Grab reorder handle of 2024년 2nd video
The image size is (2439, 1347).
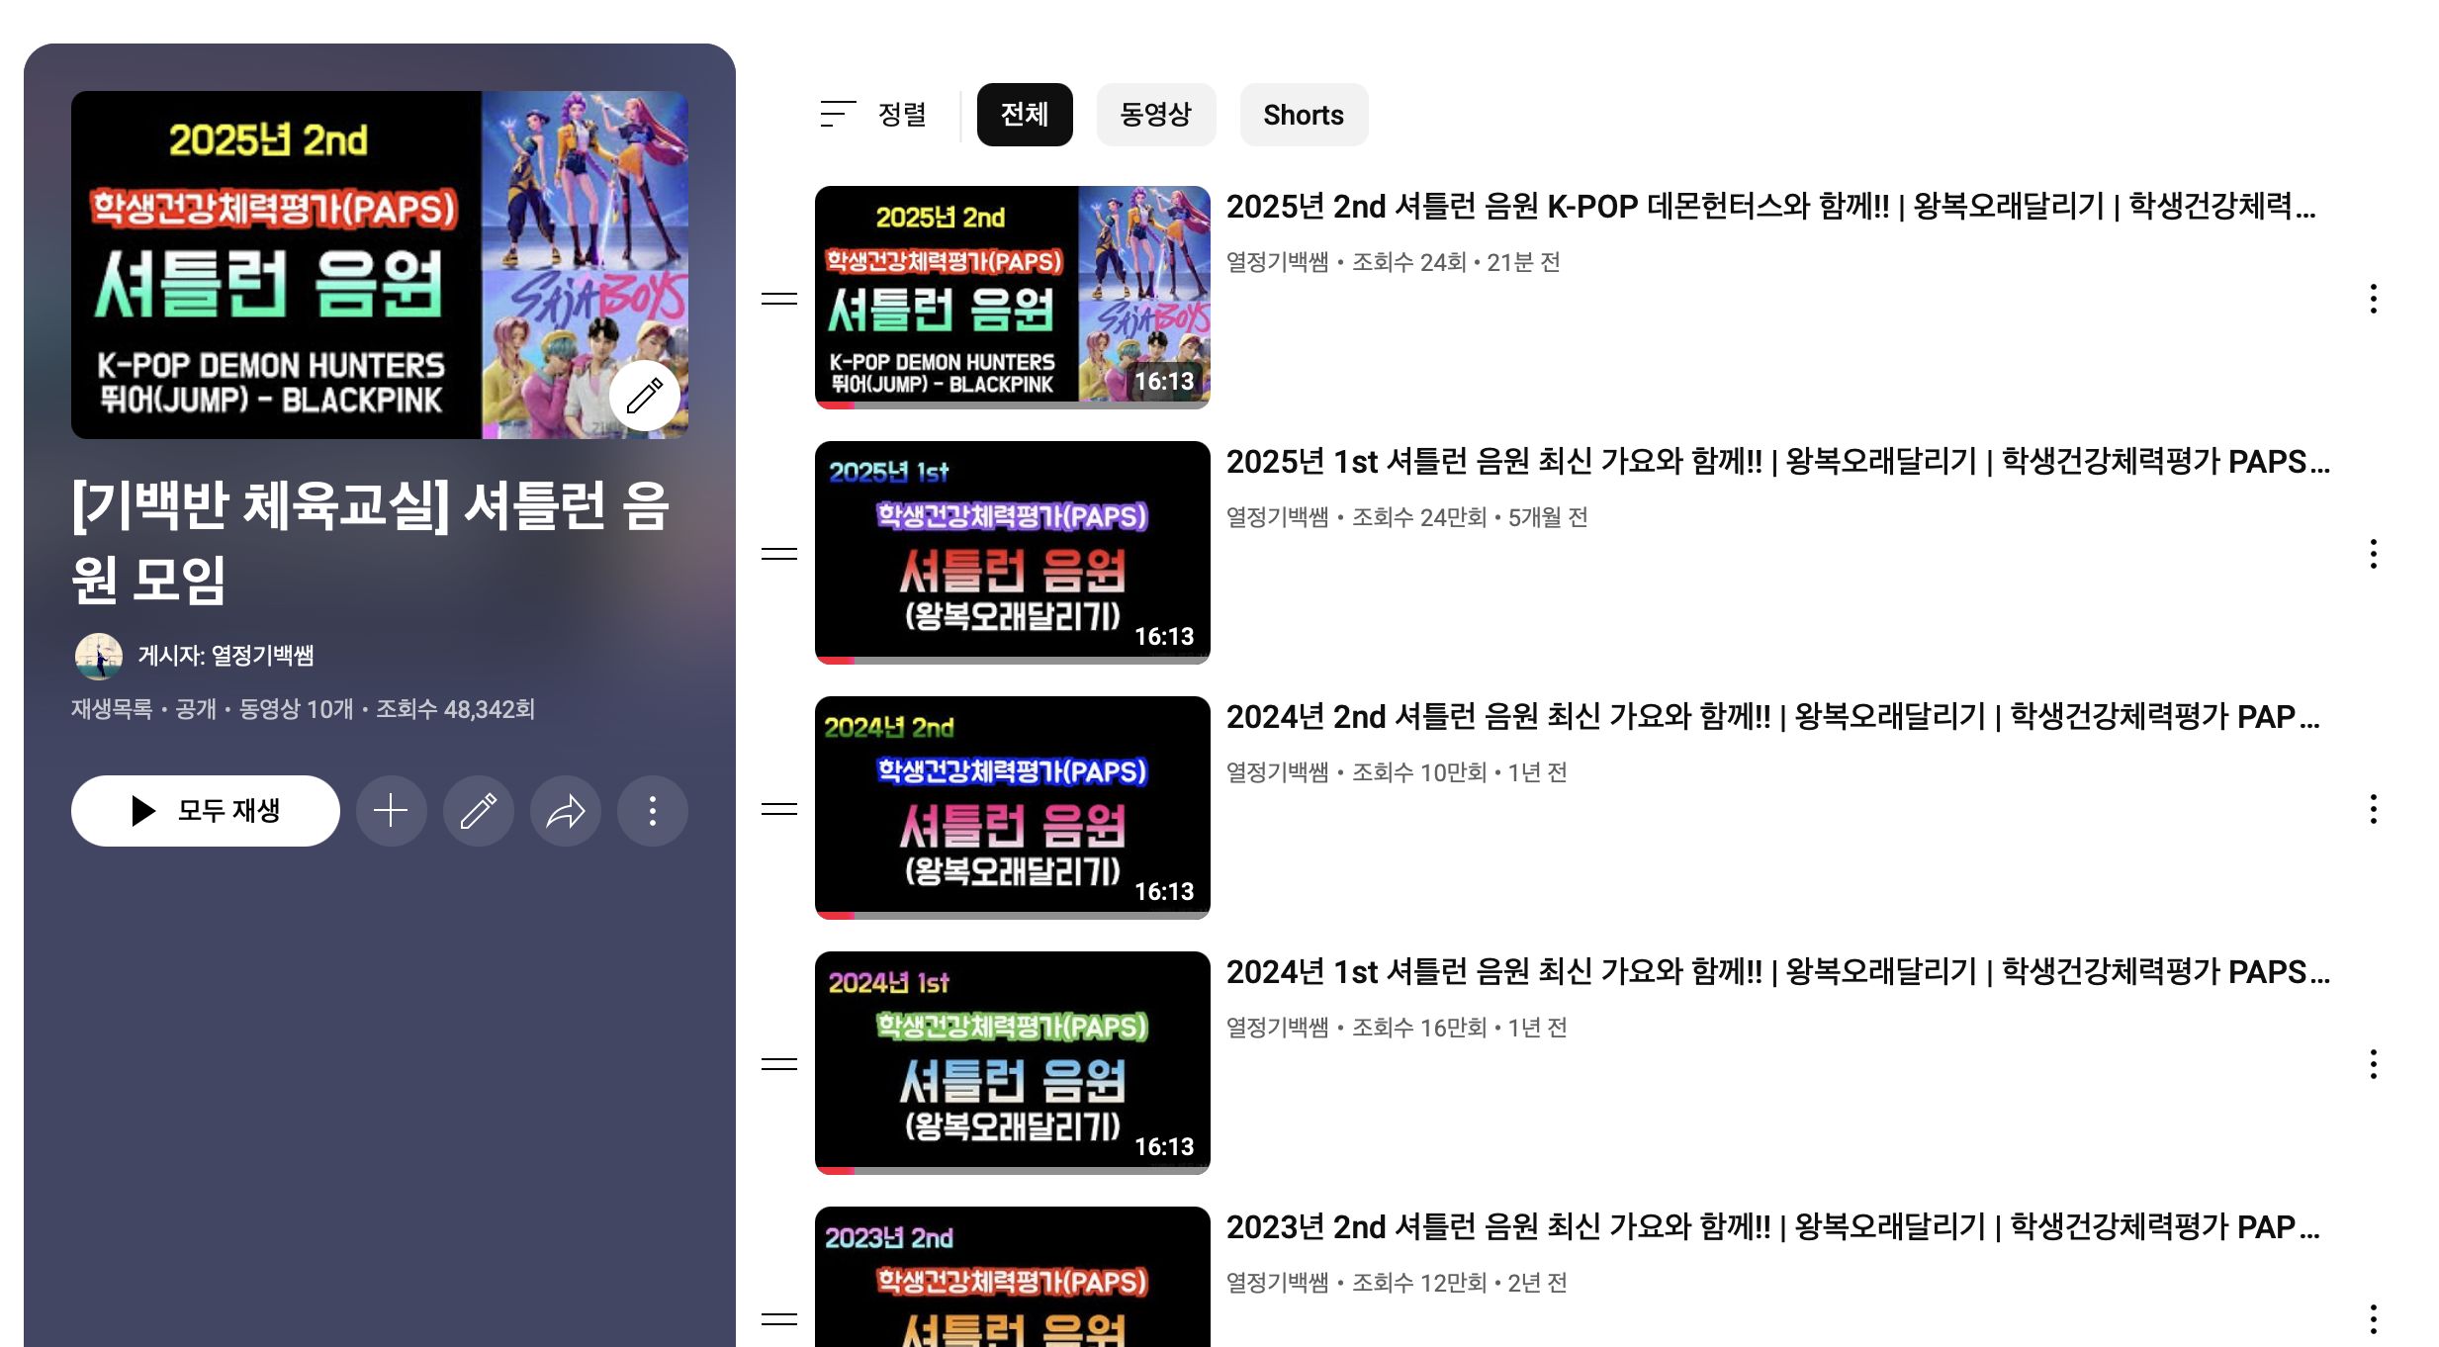point(779,809)
